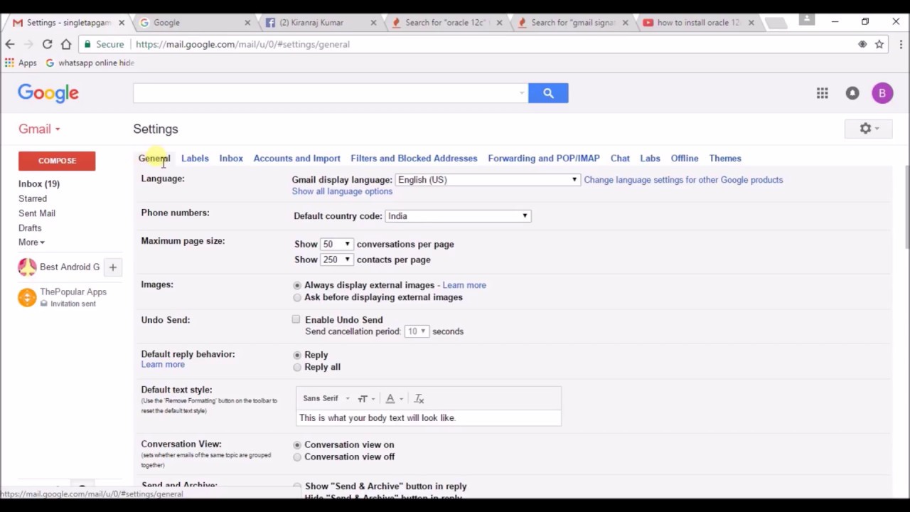Image resolution: width=910 pixels, height=512 pixels.
Task: Close the YouTube how to install oracle tab
Action: click(x=751, y=23)
